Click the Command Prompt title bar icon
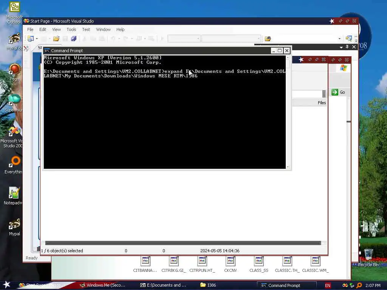Image resolution: width=387 pixels, height=290 pixels. 47,51
